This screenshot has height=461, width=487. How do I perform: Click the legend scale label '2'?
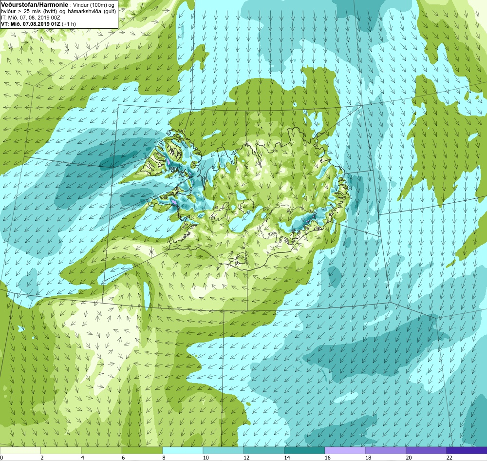click(42, 458)
